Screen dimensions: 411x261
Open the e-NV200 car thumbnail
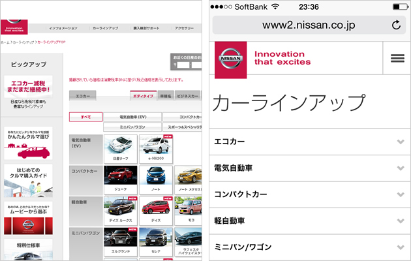pos(156,149)
